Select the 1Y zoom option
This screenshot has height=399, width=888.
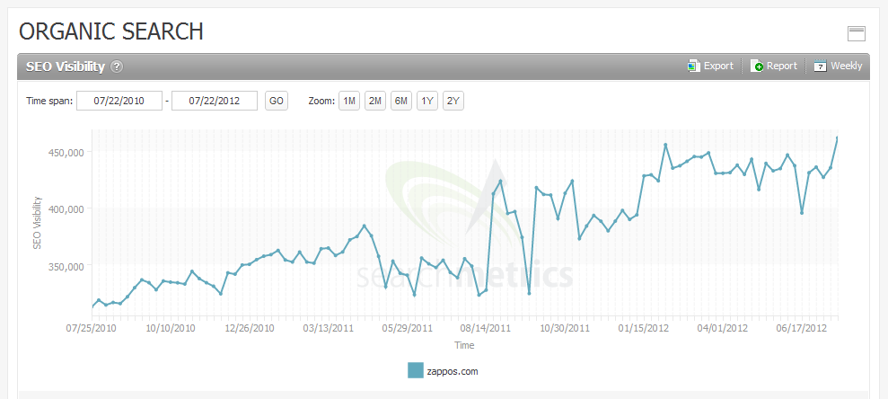click(427, 101)
